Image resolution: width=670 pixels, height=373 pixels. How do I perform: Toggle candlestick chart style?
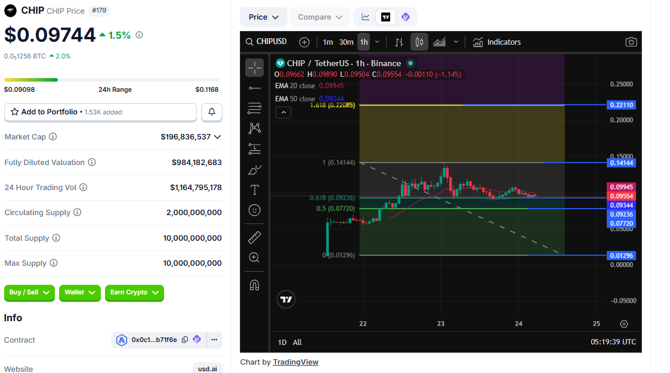[419, 42]
